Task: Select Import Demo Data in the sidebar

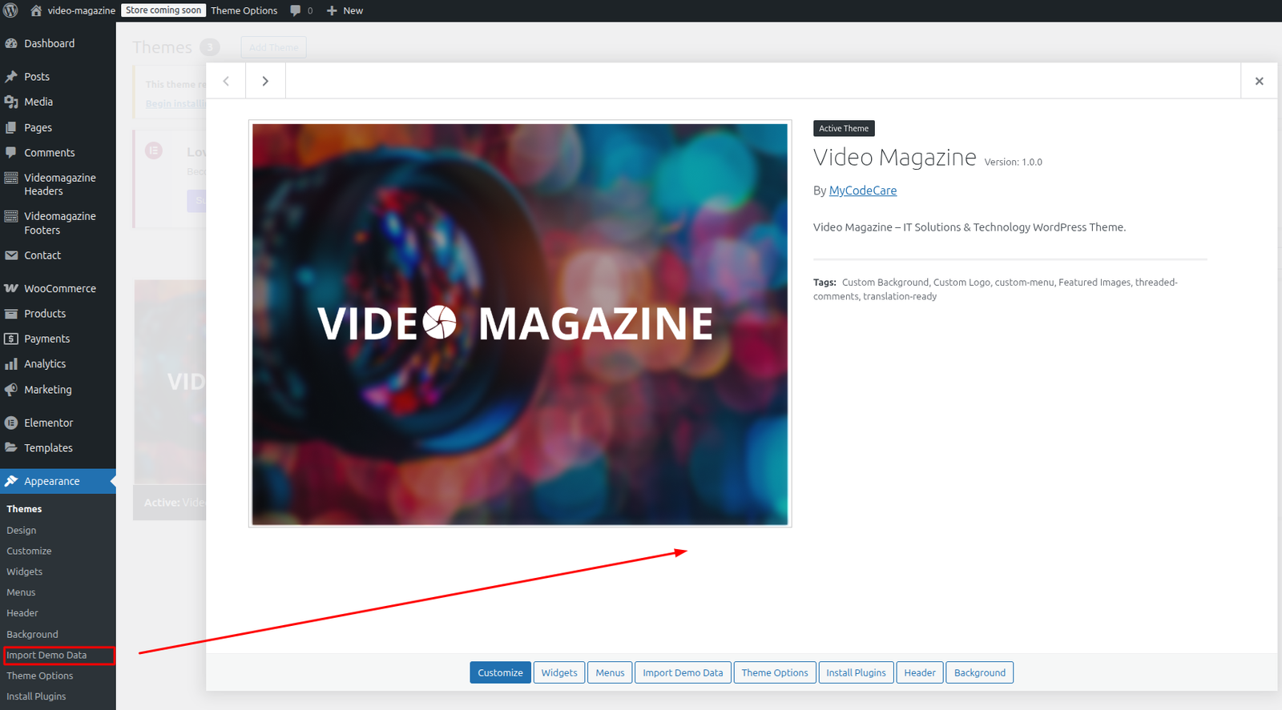Action: pos(46,655)
